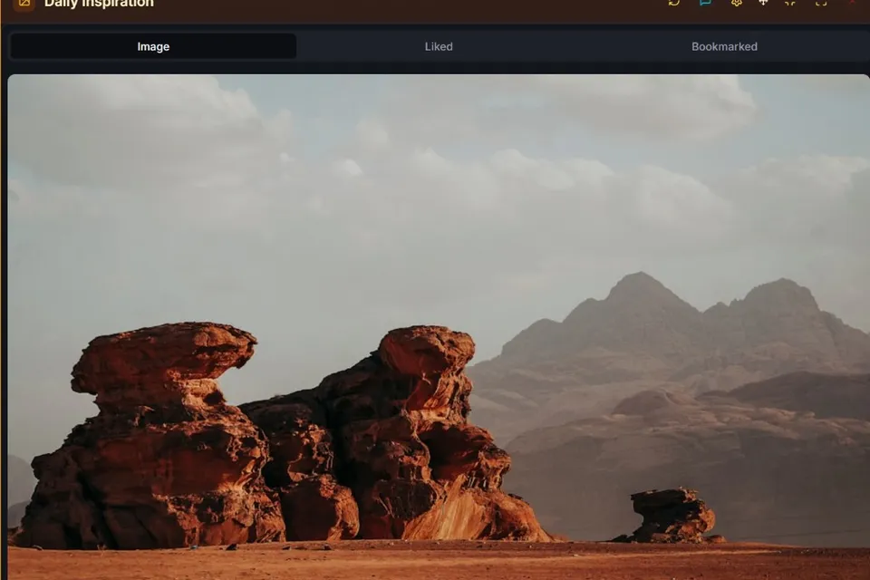Click the small rock at lower right
Screen dimensions: 870x580
[x=672, y=517]
